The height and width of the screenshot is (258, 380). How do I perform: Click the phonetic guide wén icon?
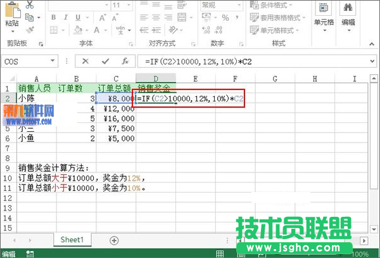120,30
